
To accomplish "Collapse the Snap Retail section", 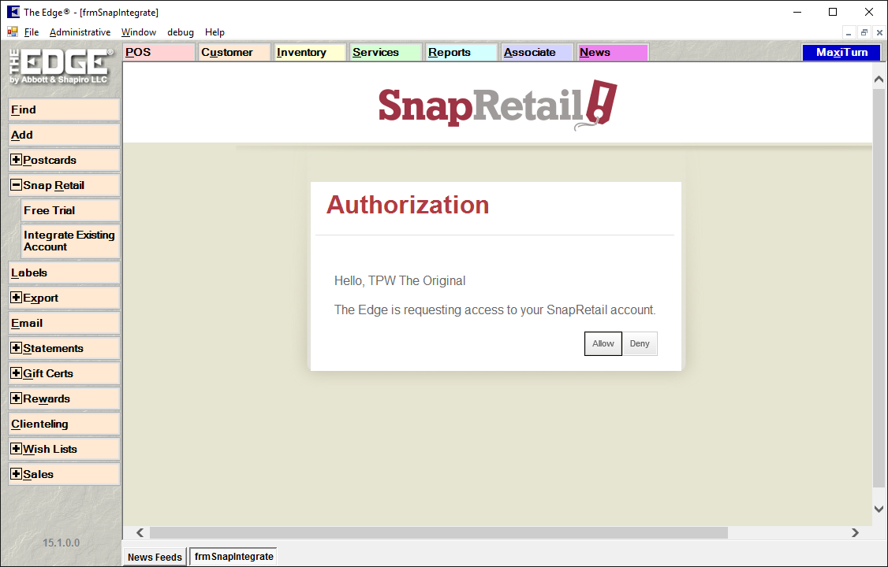I will click(17, 185).
